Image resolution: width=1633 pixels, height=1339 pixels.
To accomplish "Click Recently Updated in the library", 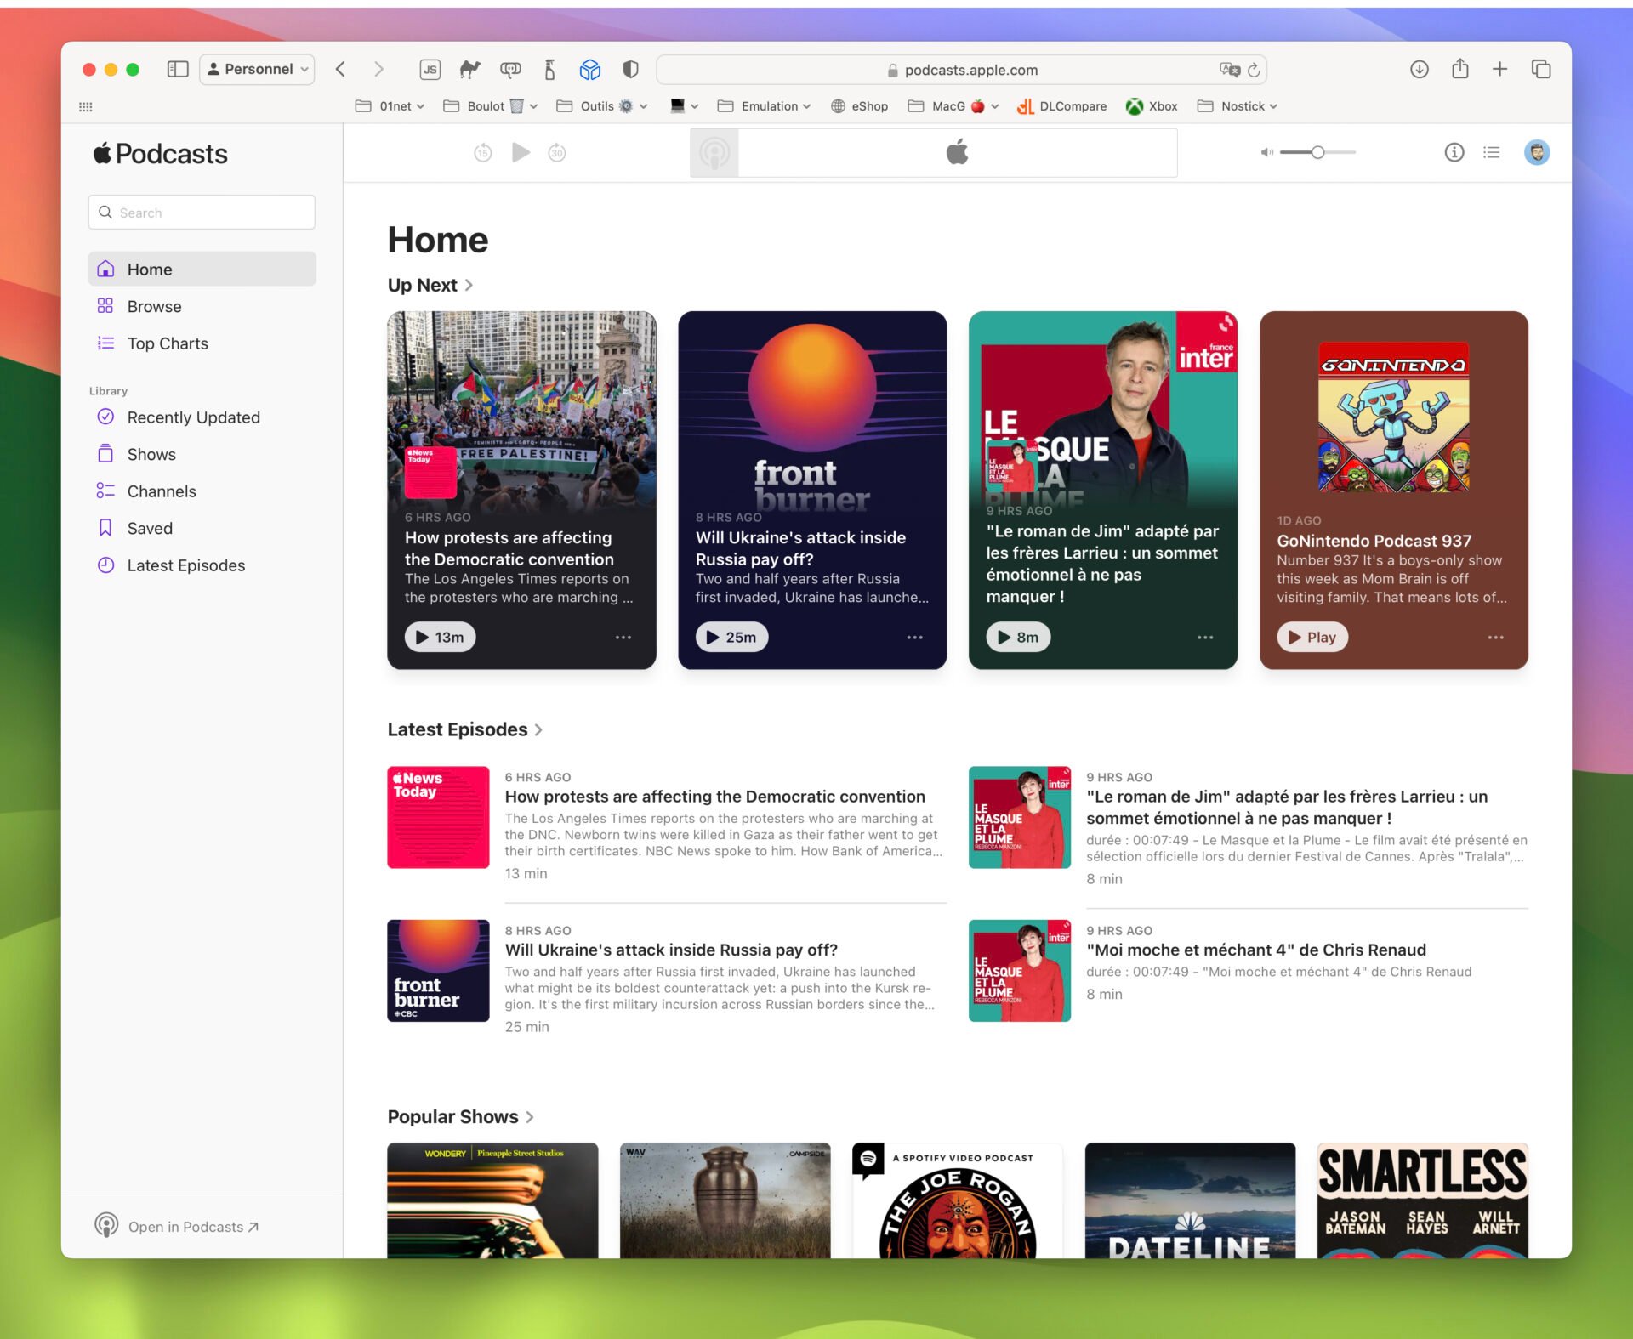I will 192,416.
